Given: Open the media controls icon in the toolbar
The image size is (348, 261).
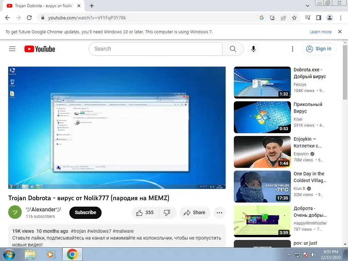Looking at the screenshot, I should 308,18.
